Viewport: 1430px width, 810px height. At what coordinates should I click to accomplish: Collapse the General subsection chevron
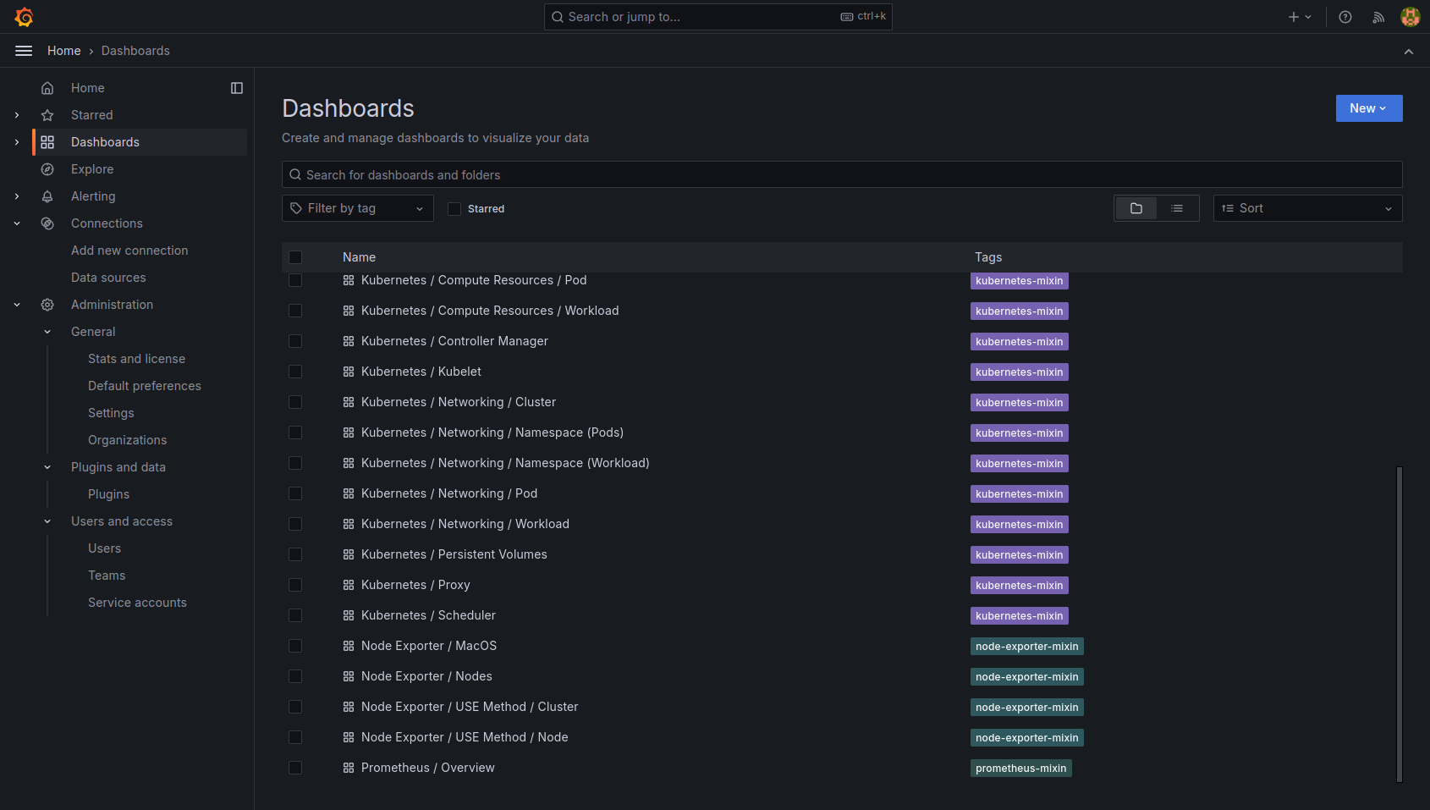pos(47,332)
